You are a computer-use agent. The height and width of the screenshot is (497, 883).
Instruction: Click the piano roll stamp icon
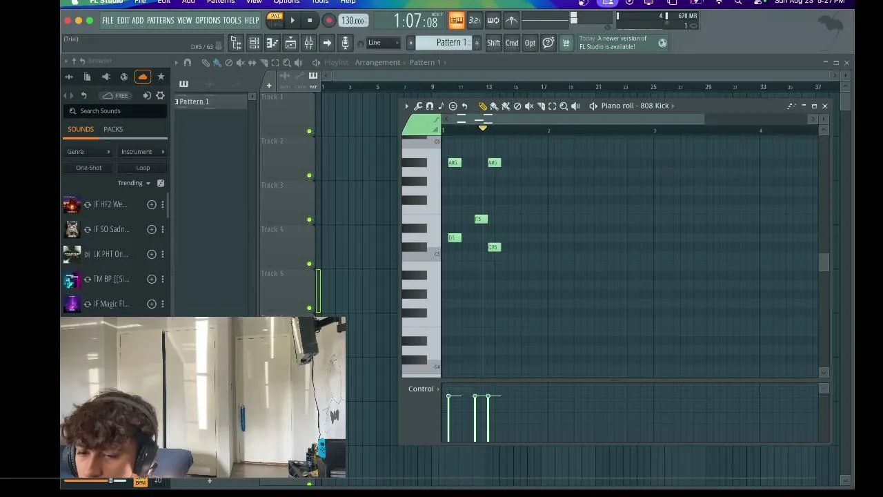pos(453,106)
